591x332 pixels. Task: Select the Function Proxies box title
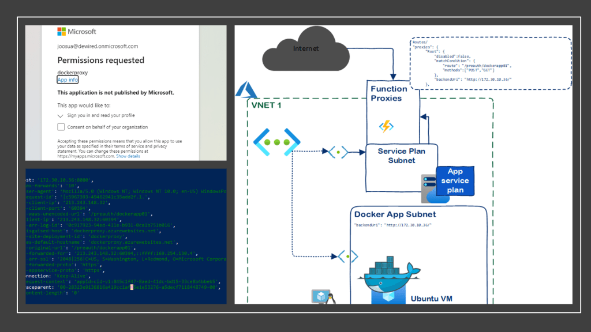click(x=388, y=93)
